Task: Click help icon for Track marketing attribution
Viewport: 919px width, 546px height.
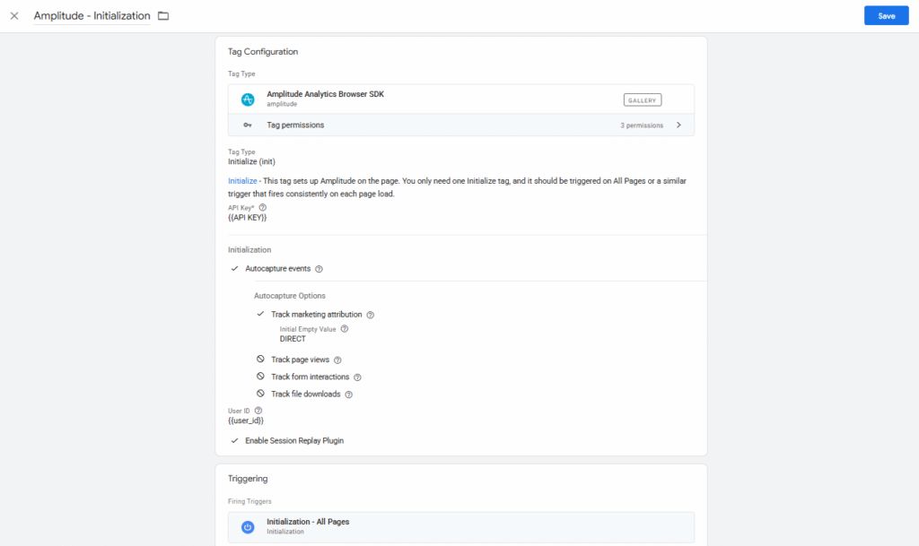Action: 371,315
